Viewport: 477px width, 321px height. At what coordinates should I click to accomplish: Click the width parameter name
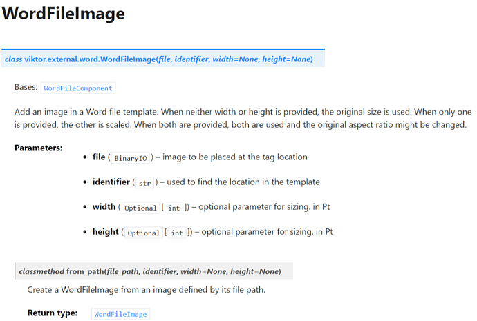[104, 207]
